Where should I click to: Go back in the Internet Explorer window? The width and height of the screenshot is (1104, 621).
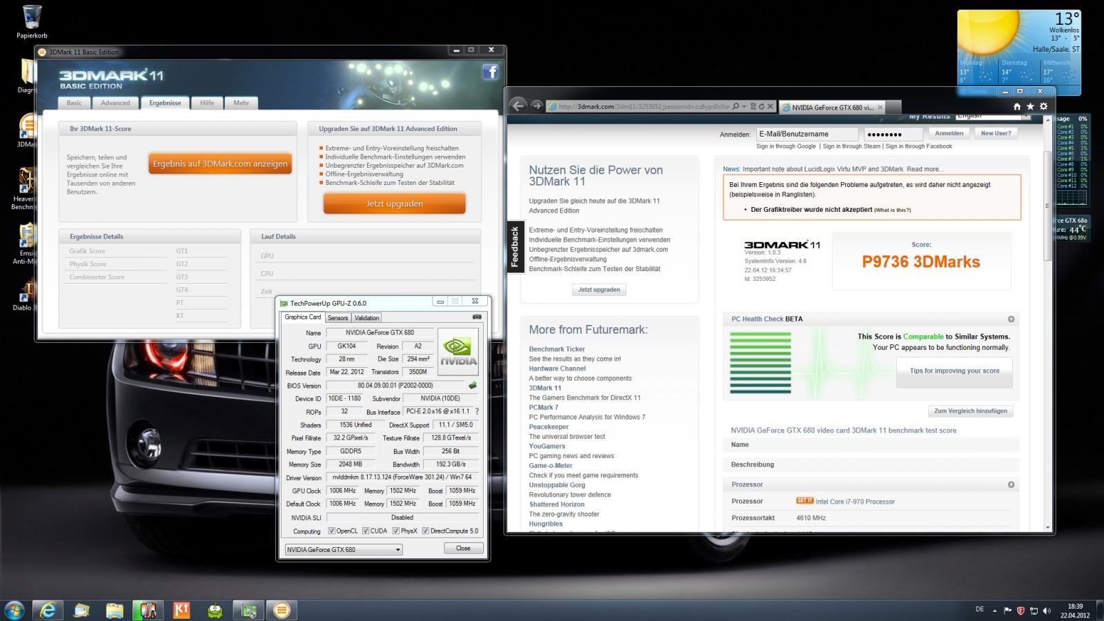(517, 106)
